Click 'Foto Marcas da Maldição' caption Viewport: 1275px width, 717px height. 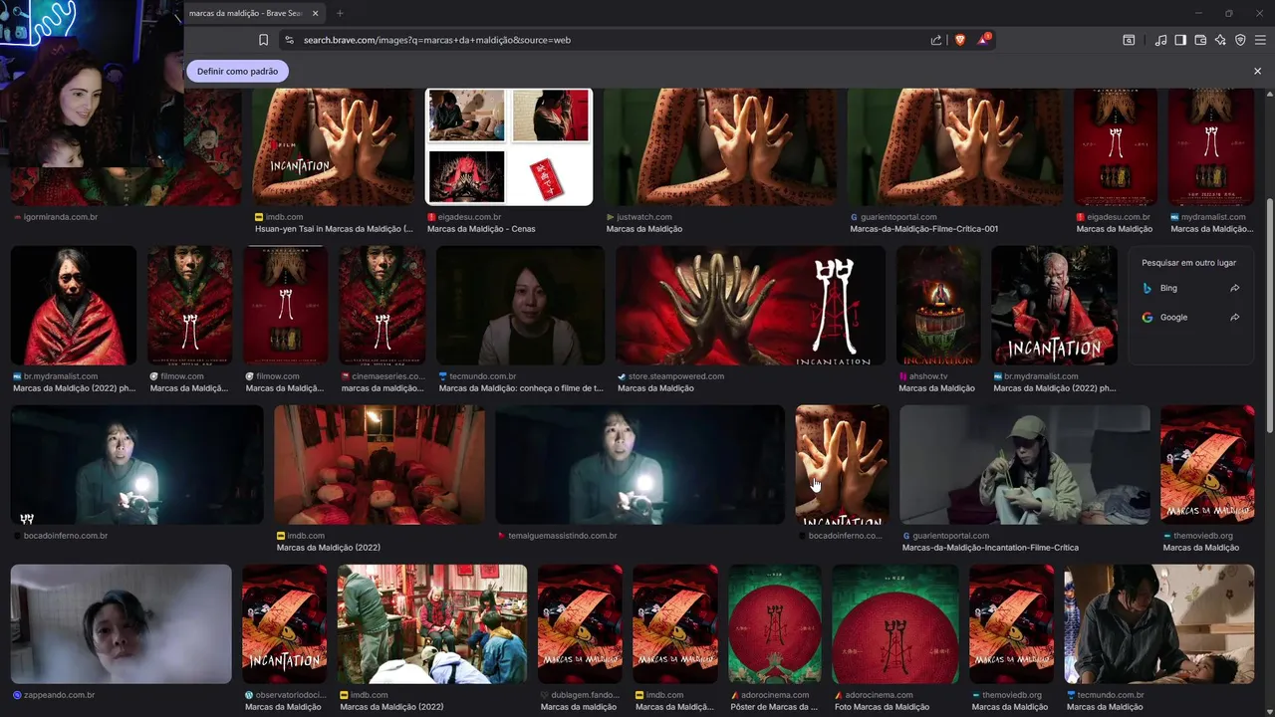(882, 707)
